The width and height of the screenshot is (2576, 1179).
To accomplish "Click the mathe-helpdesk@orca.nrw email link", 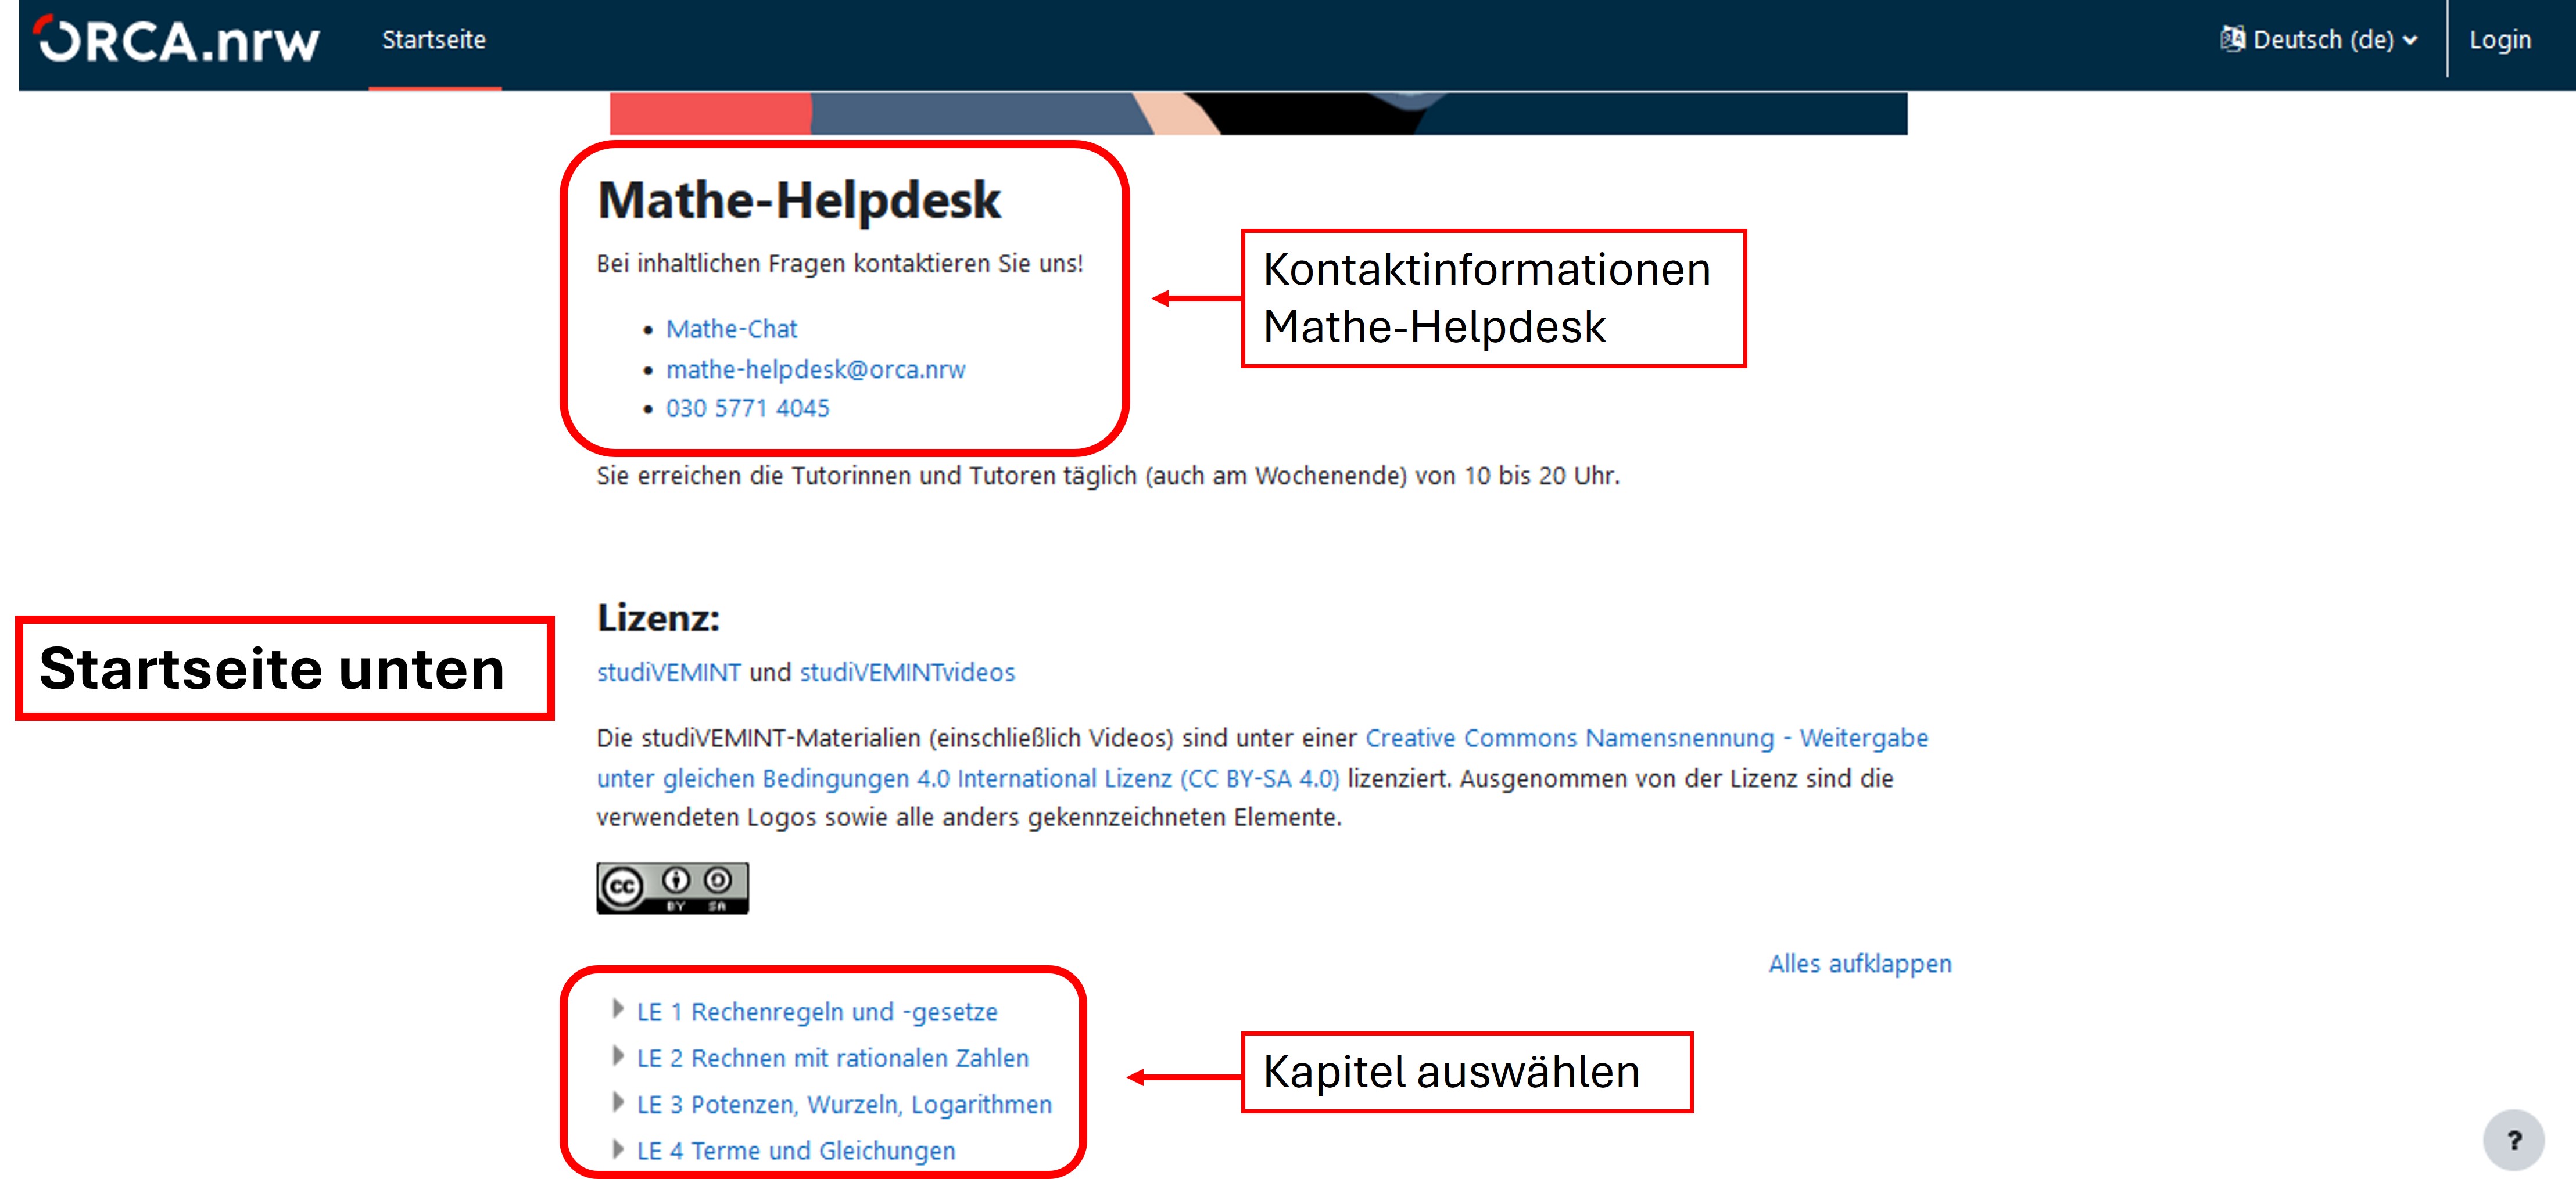I will pos(815,369).
